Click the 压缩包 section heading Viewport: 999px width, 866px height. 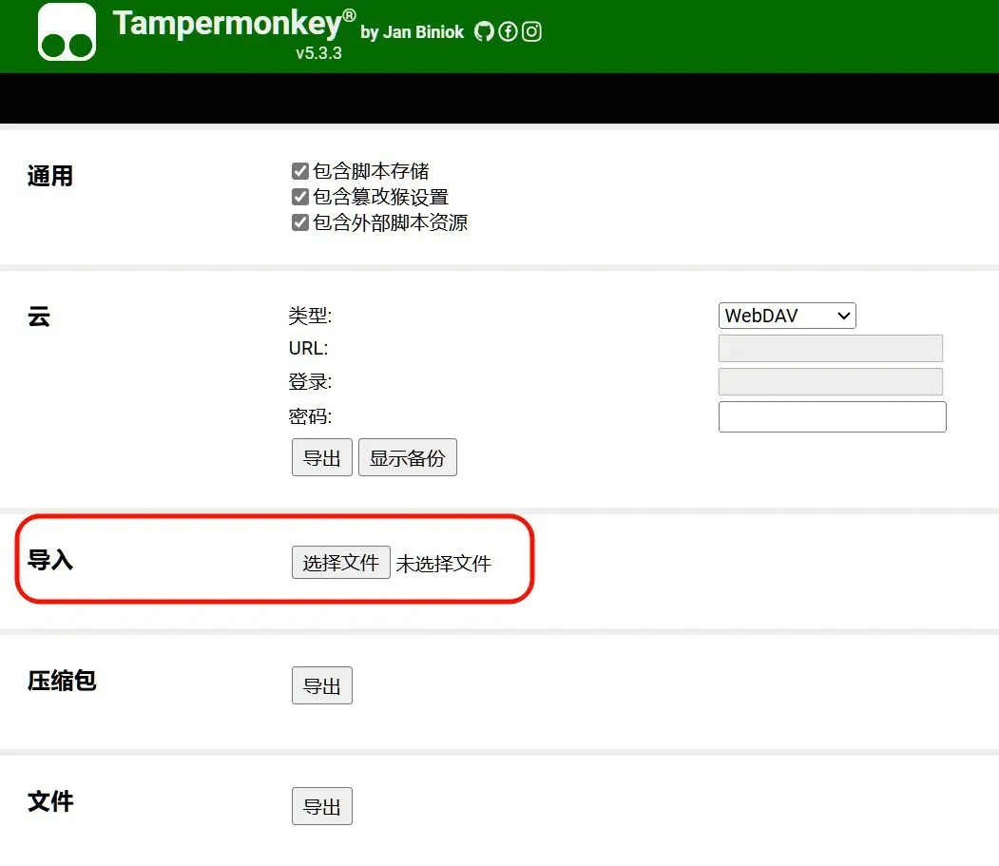[62, 681]
